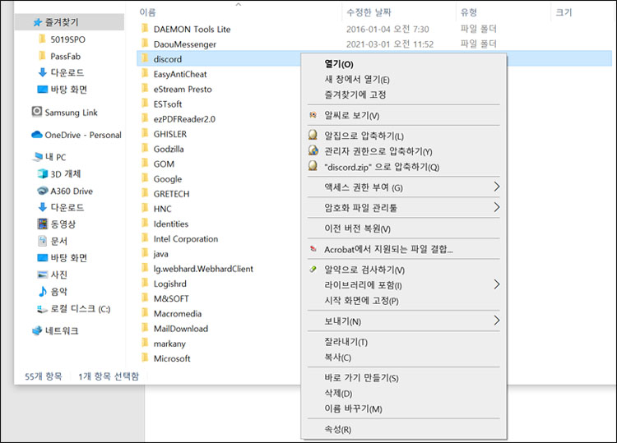Image resolution: width=617 pixels, height=443 pixels.
Task: Select the Google folder
Action: pyautogui.click(x=168, y=179)
